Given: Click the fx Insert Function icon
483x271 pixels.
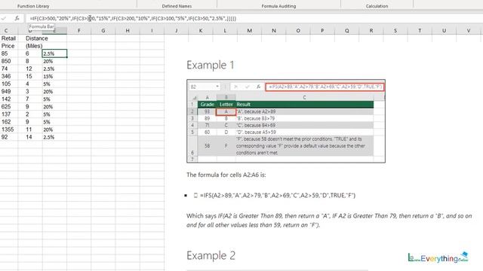Looking at the screenshot, I should tap(17, 18).
